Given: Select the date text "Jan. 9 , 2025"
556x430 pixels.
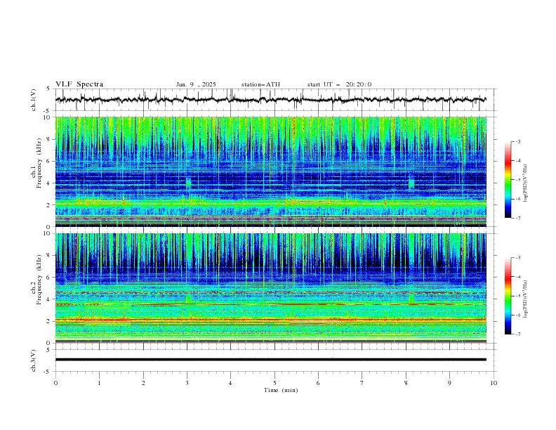Looking at the screenshot, I should point(196,84).
